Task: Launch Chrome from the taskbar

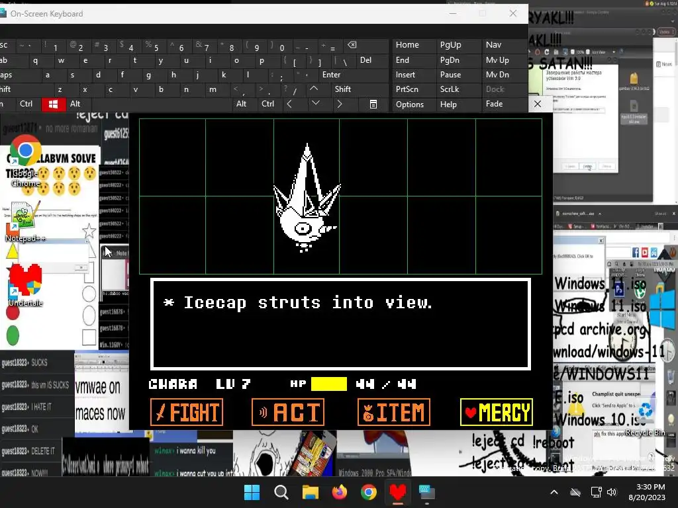Action: point(368,492)
